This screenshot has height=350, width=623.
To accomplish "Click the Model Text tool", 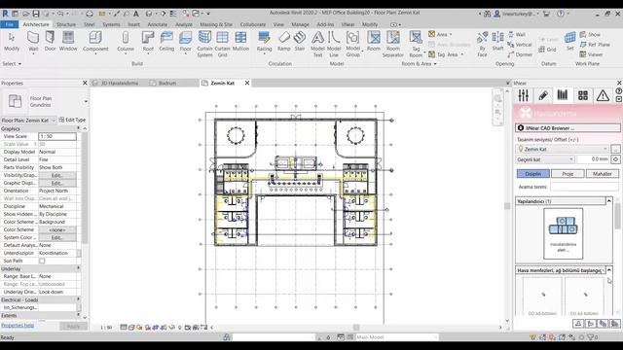I will (317, 44).
